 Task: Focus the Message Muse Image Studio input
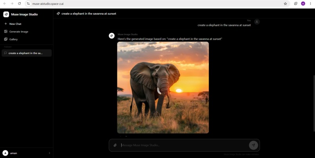(184, 145)
